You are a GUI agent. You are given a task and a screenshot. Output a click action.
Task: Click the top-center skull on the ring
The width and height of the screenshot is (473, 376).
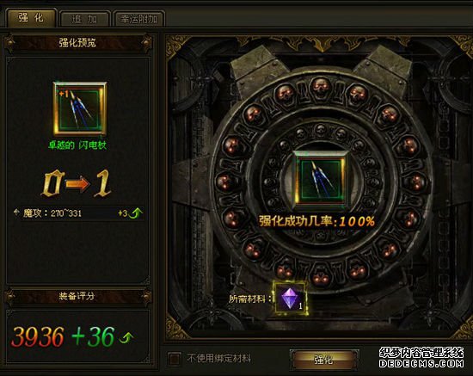321,87
